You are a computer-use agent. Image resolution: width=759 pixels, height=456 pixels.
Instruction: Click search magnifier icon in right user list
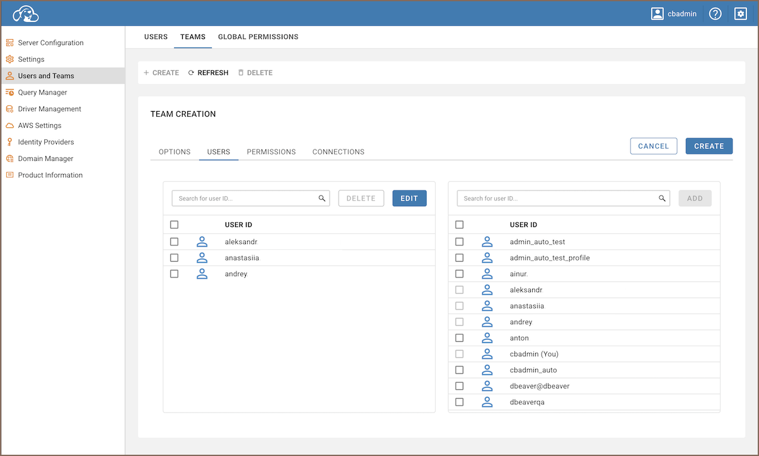click(x=662, y=199)
